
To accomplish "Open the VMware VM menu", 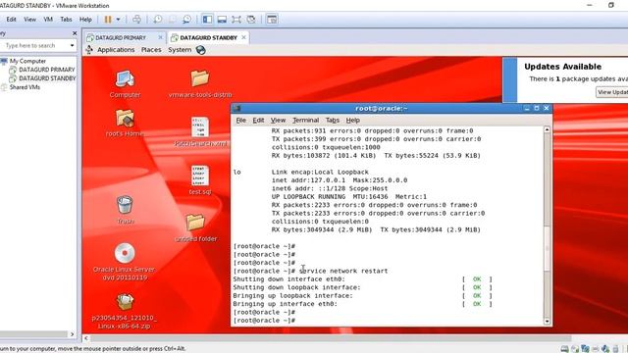I will click(x=48, y=20).
